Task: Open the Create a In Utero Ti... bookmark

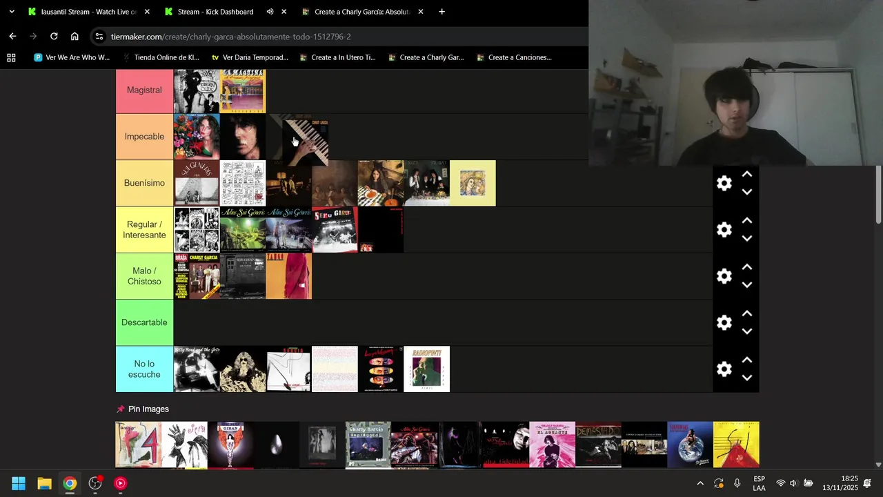Action: [x=338, y=57]
